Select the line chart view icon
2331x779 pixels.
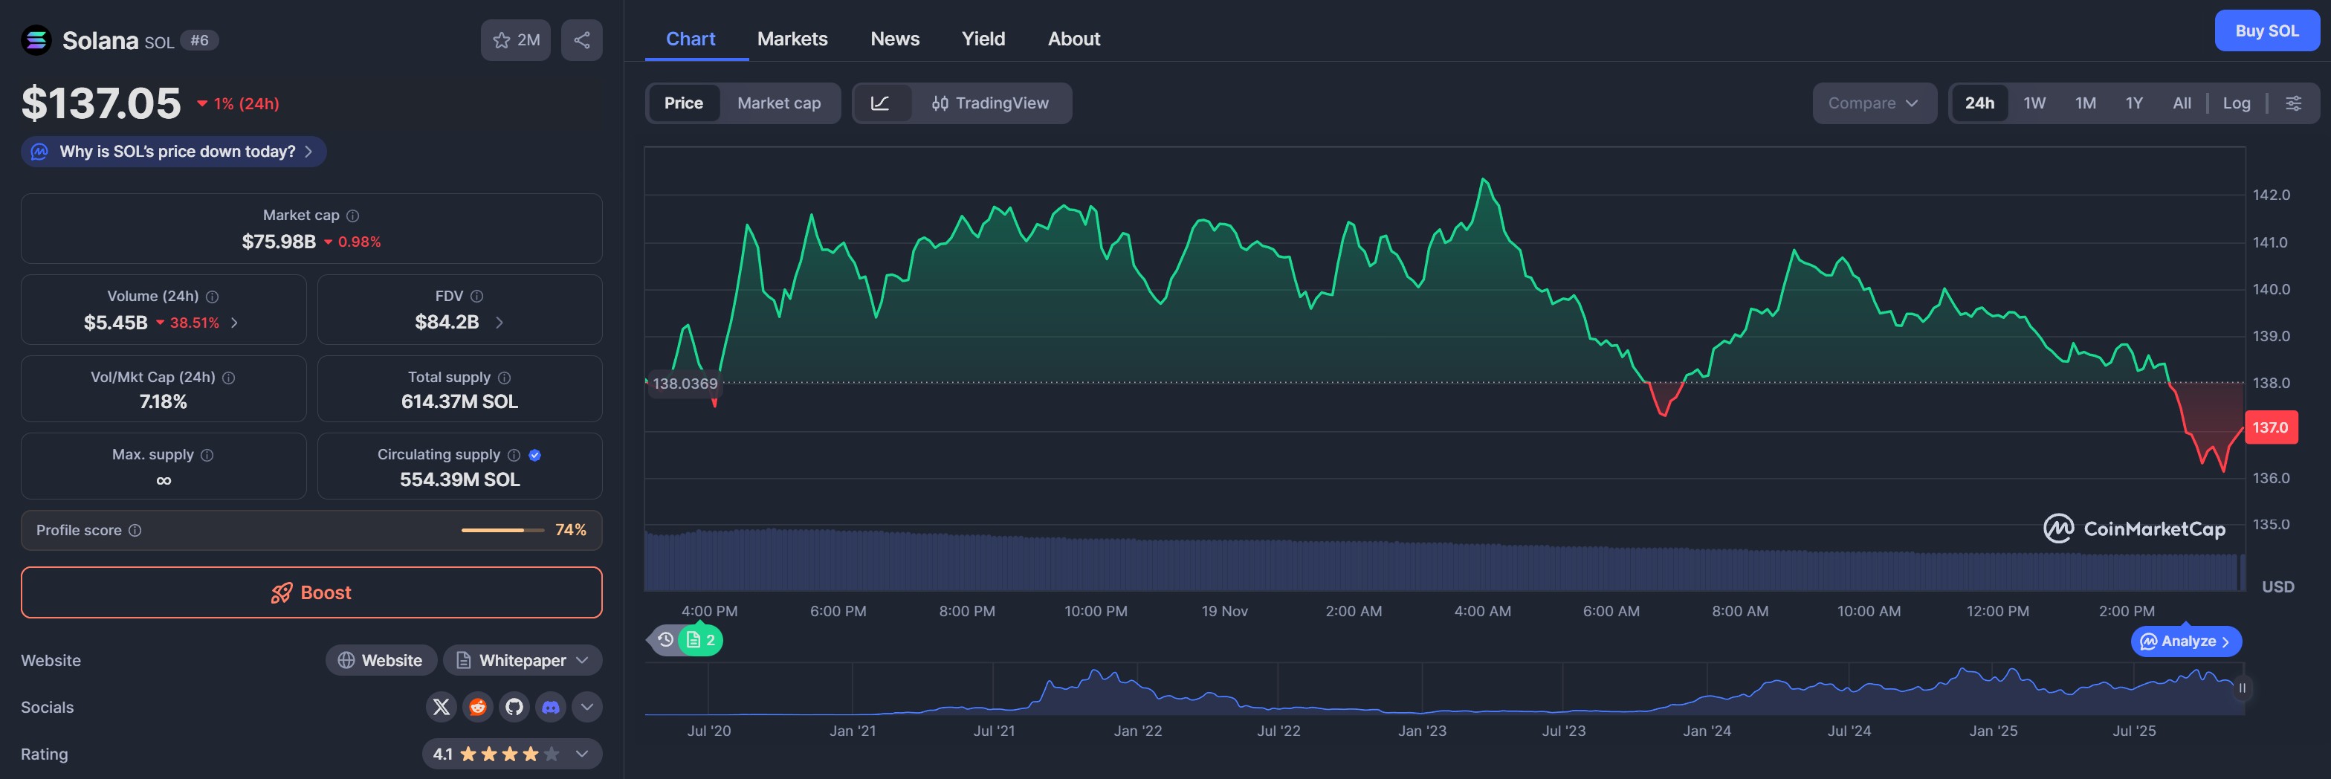879,103
